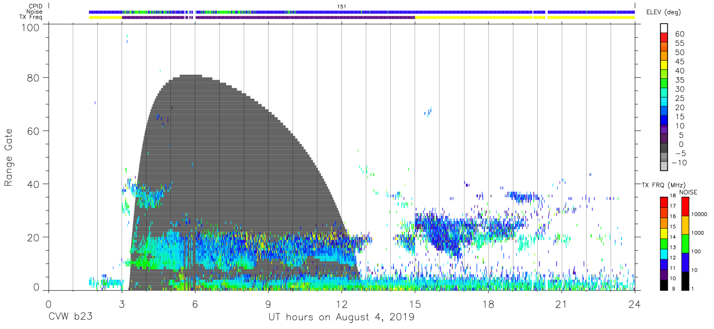The width and height of the screenshot is (714, 329).
Task: Click the x-axis tick label '21'
Action: pyautogui.click(x=561, y=303)
